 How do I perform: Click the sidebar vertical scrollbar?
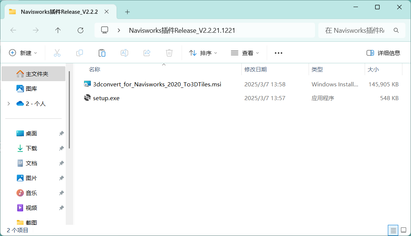69,110
